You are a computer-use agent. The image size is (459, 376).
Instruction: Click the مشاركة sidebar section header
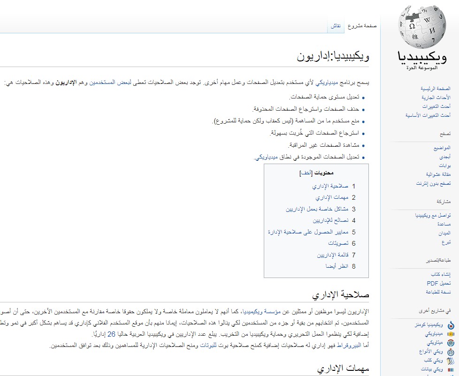444,202
